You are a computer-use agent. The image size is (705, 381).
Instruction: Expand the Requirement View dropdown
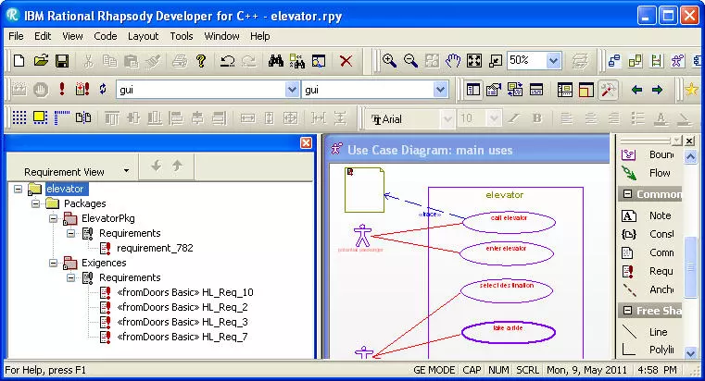tap(126, 170)
